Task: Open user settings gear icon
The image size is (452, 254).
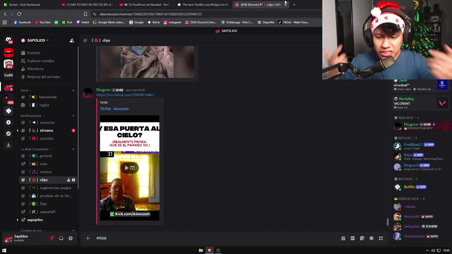Action: coord(71,238)
